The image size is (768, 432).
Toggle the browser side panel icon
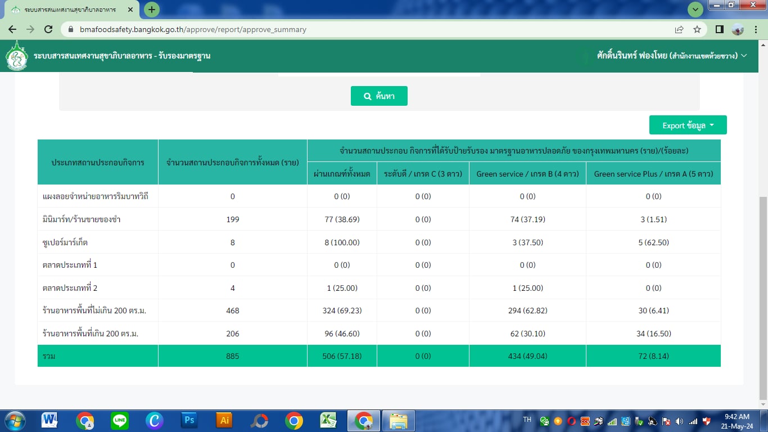tap(719, 29)
